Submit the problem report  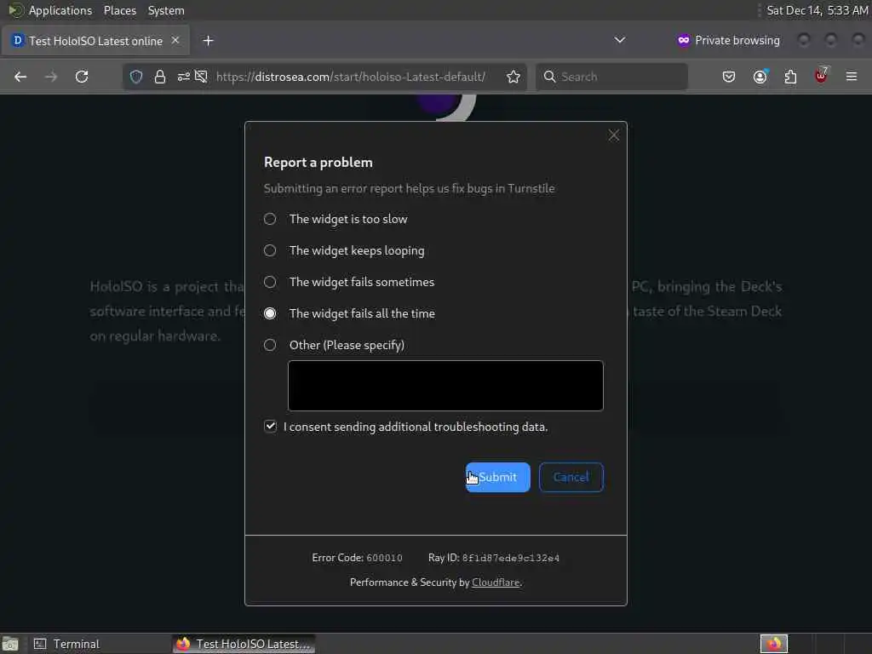(497, 477)
